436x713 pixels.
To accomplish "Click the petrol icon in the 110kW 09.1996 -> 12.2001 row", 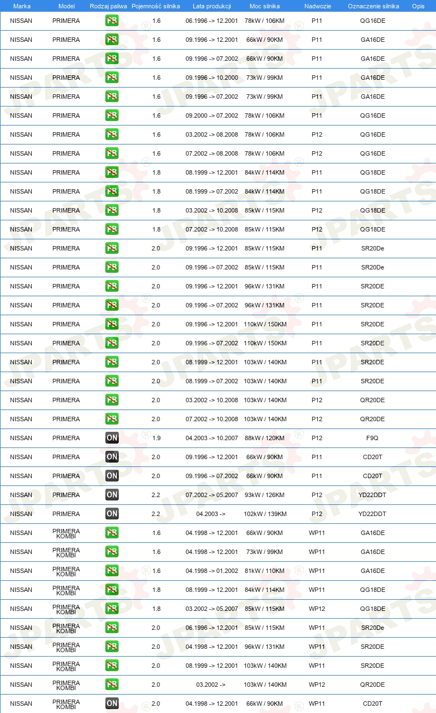I will pos(112,324).
